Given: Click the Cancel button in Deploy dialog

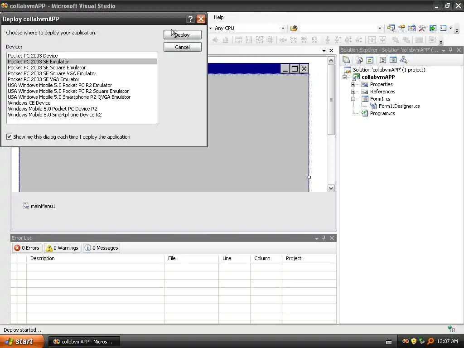Looking at the screenshot, I should point(182,47).
